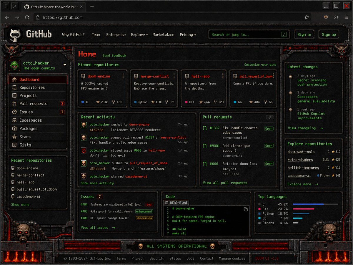This screenshot has height=265, width=353.
Task: Click repo icon on hell-repo pinned card
Action: [187, 76]
